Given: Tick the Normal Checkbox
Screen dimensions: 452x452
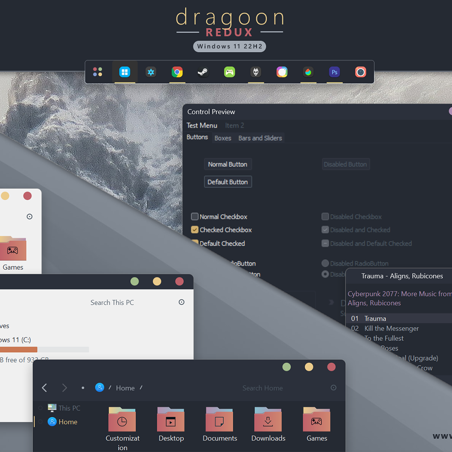Looking at the screenshot, I should click(195, 217).
